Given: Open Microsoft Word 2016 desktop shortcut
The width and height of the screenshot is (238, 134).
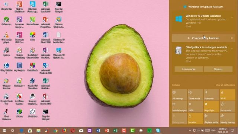Looking at the screenshot, I should 45,38.
